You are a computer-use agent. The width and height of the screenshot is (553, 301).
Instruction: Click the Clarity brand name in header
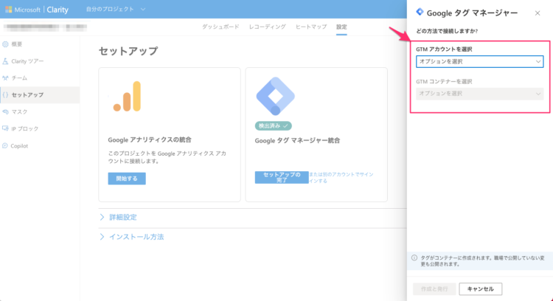click(x=58, y=10)
